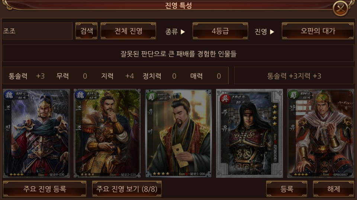Image resolution: width=357 pixels, height=200 pixels.
Task: Click the 검색 search button
Action: [x=86, y=31]
